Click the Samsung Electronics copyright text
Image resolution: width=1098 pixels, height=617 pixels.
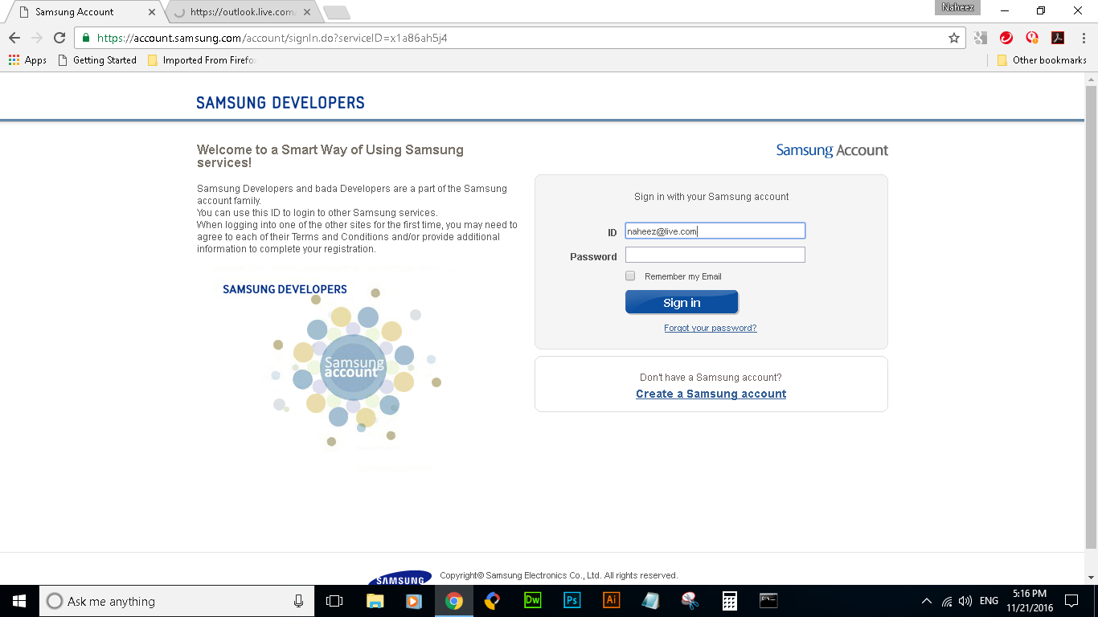(559, 575)
